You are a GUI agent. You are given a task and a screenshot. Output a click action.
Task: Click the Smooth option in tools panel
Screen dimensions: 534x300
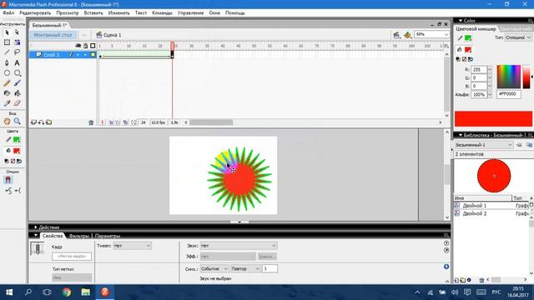(8, 191)
